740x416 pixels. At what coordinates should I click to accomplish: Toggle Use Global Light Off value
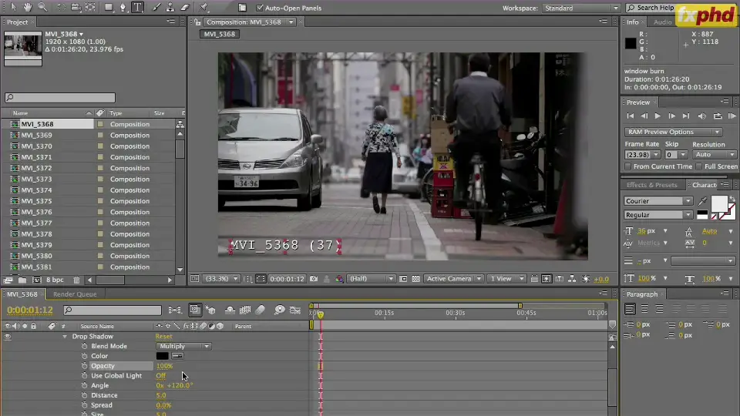coord(161,375)
